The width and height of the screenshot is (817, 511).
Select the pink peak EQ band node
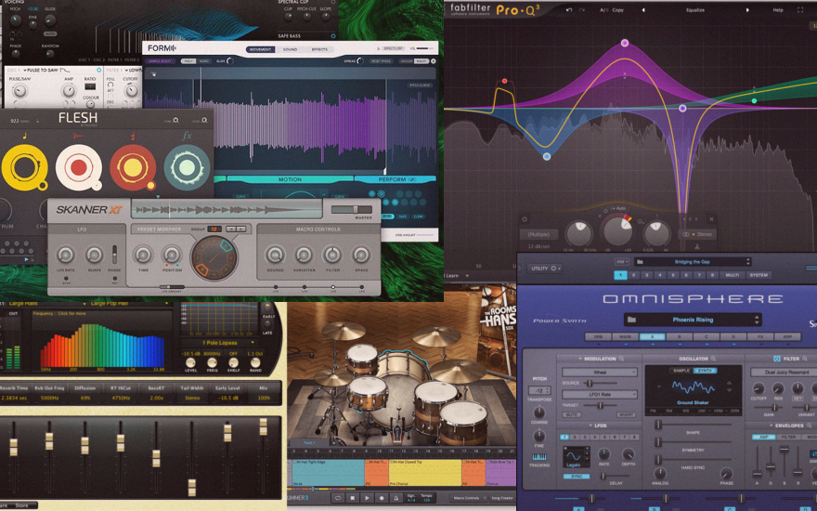625,43
